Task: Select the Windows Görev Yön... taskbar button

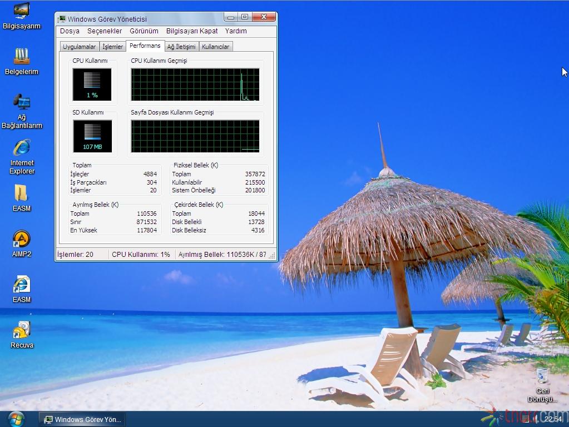Action: 82,419
